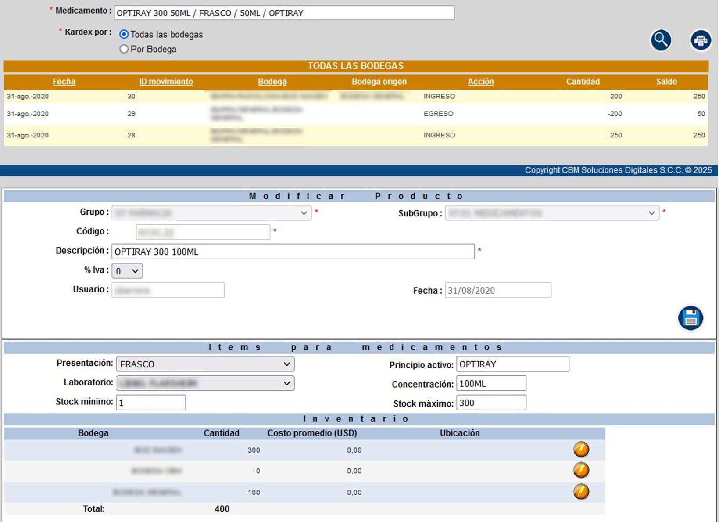Click the magnifying glass search icon
The height and width of the screenshot is (522, 719).
point(661,40)
